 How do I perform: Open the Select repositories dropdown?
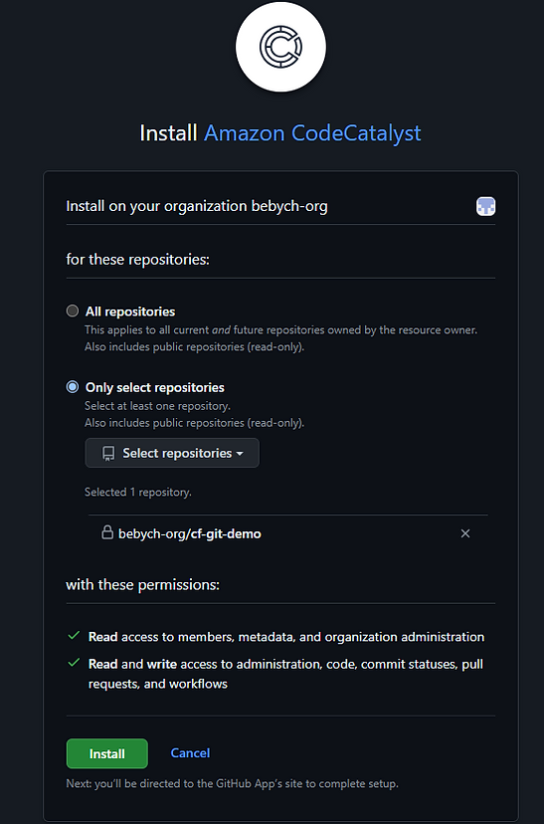click(172, 453)
